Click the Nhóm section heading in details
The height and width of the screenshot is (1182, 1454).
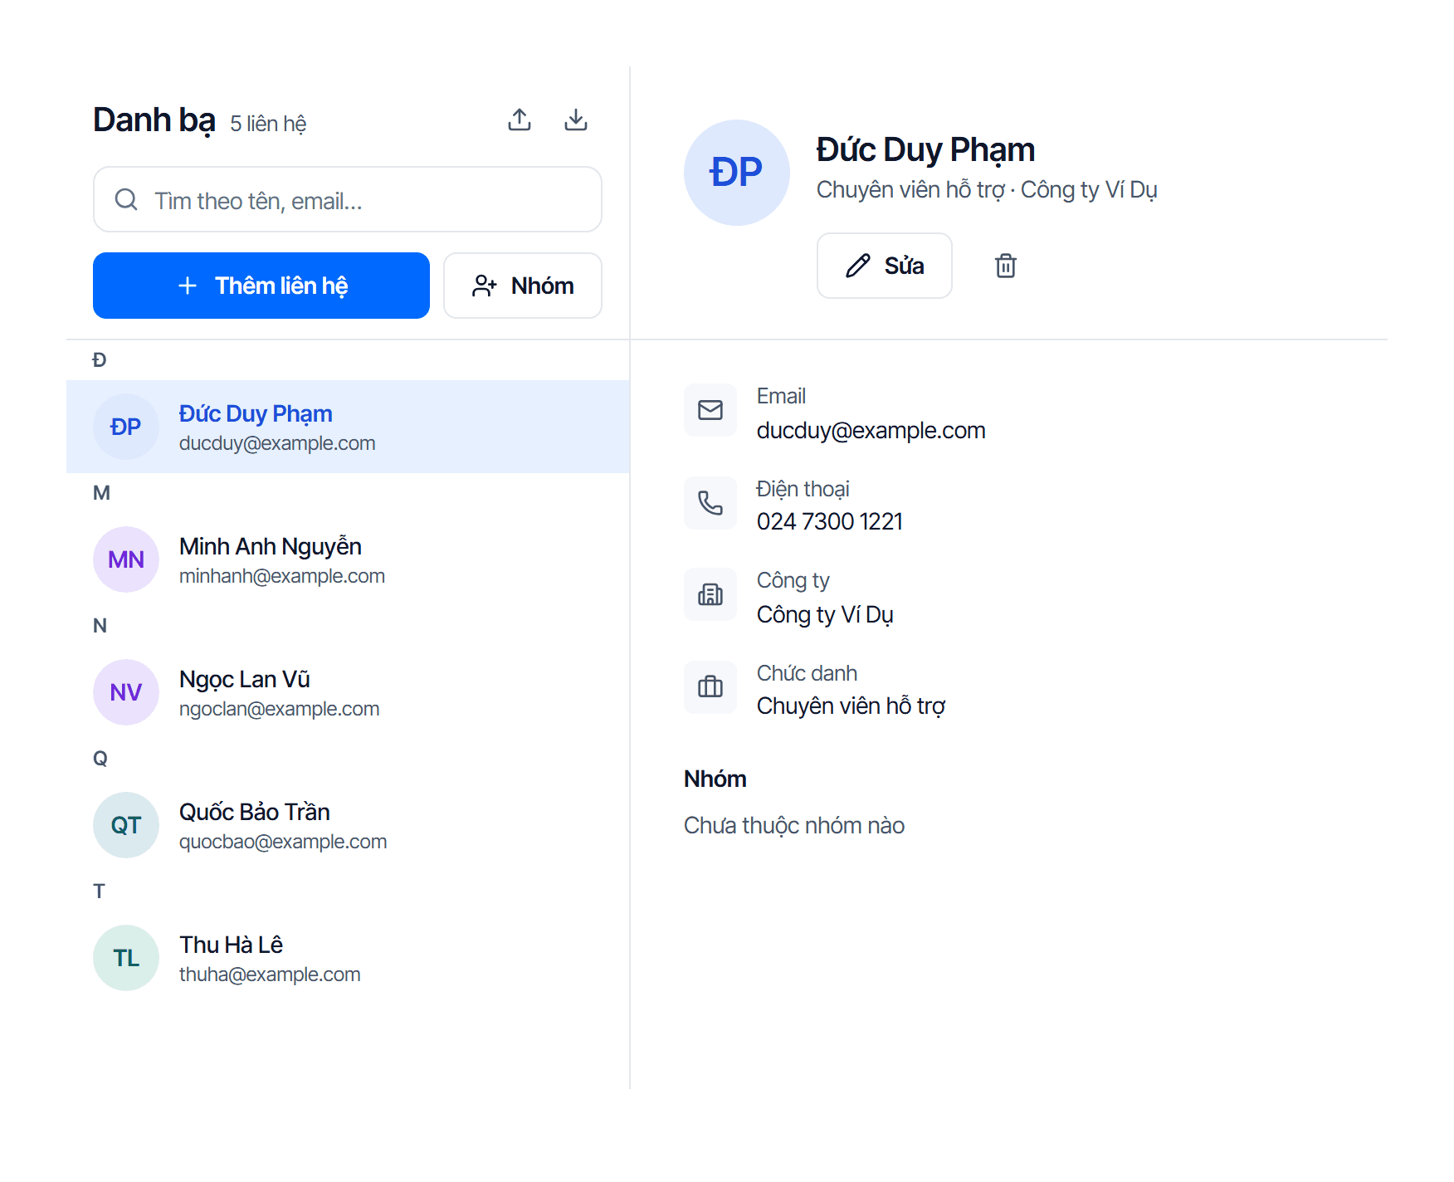tap(715, 779)
